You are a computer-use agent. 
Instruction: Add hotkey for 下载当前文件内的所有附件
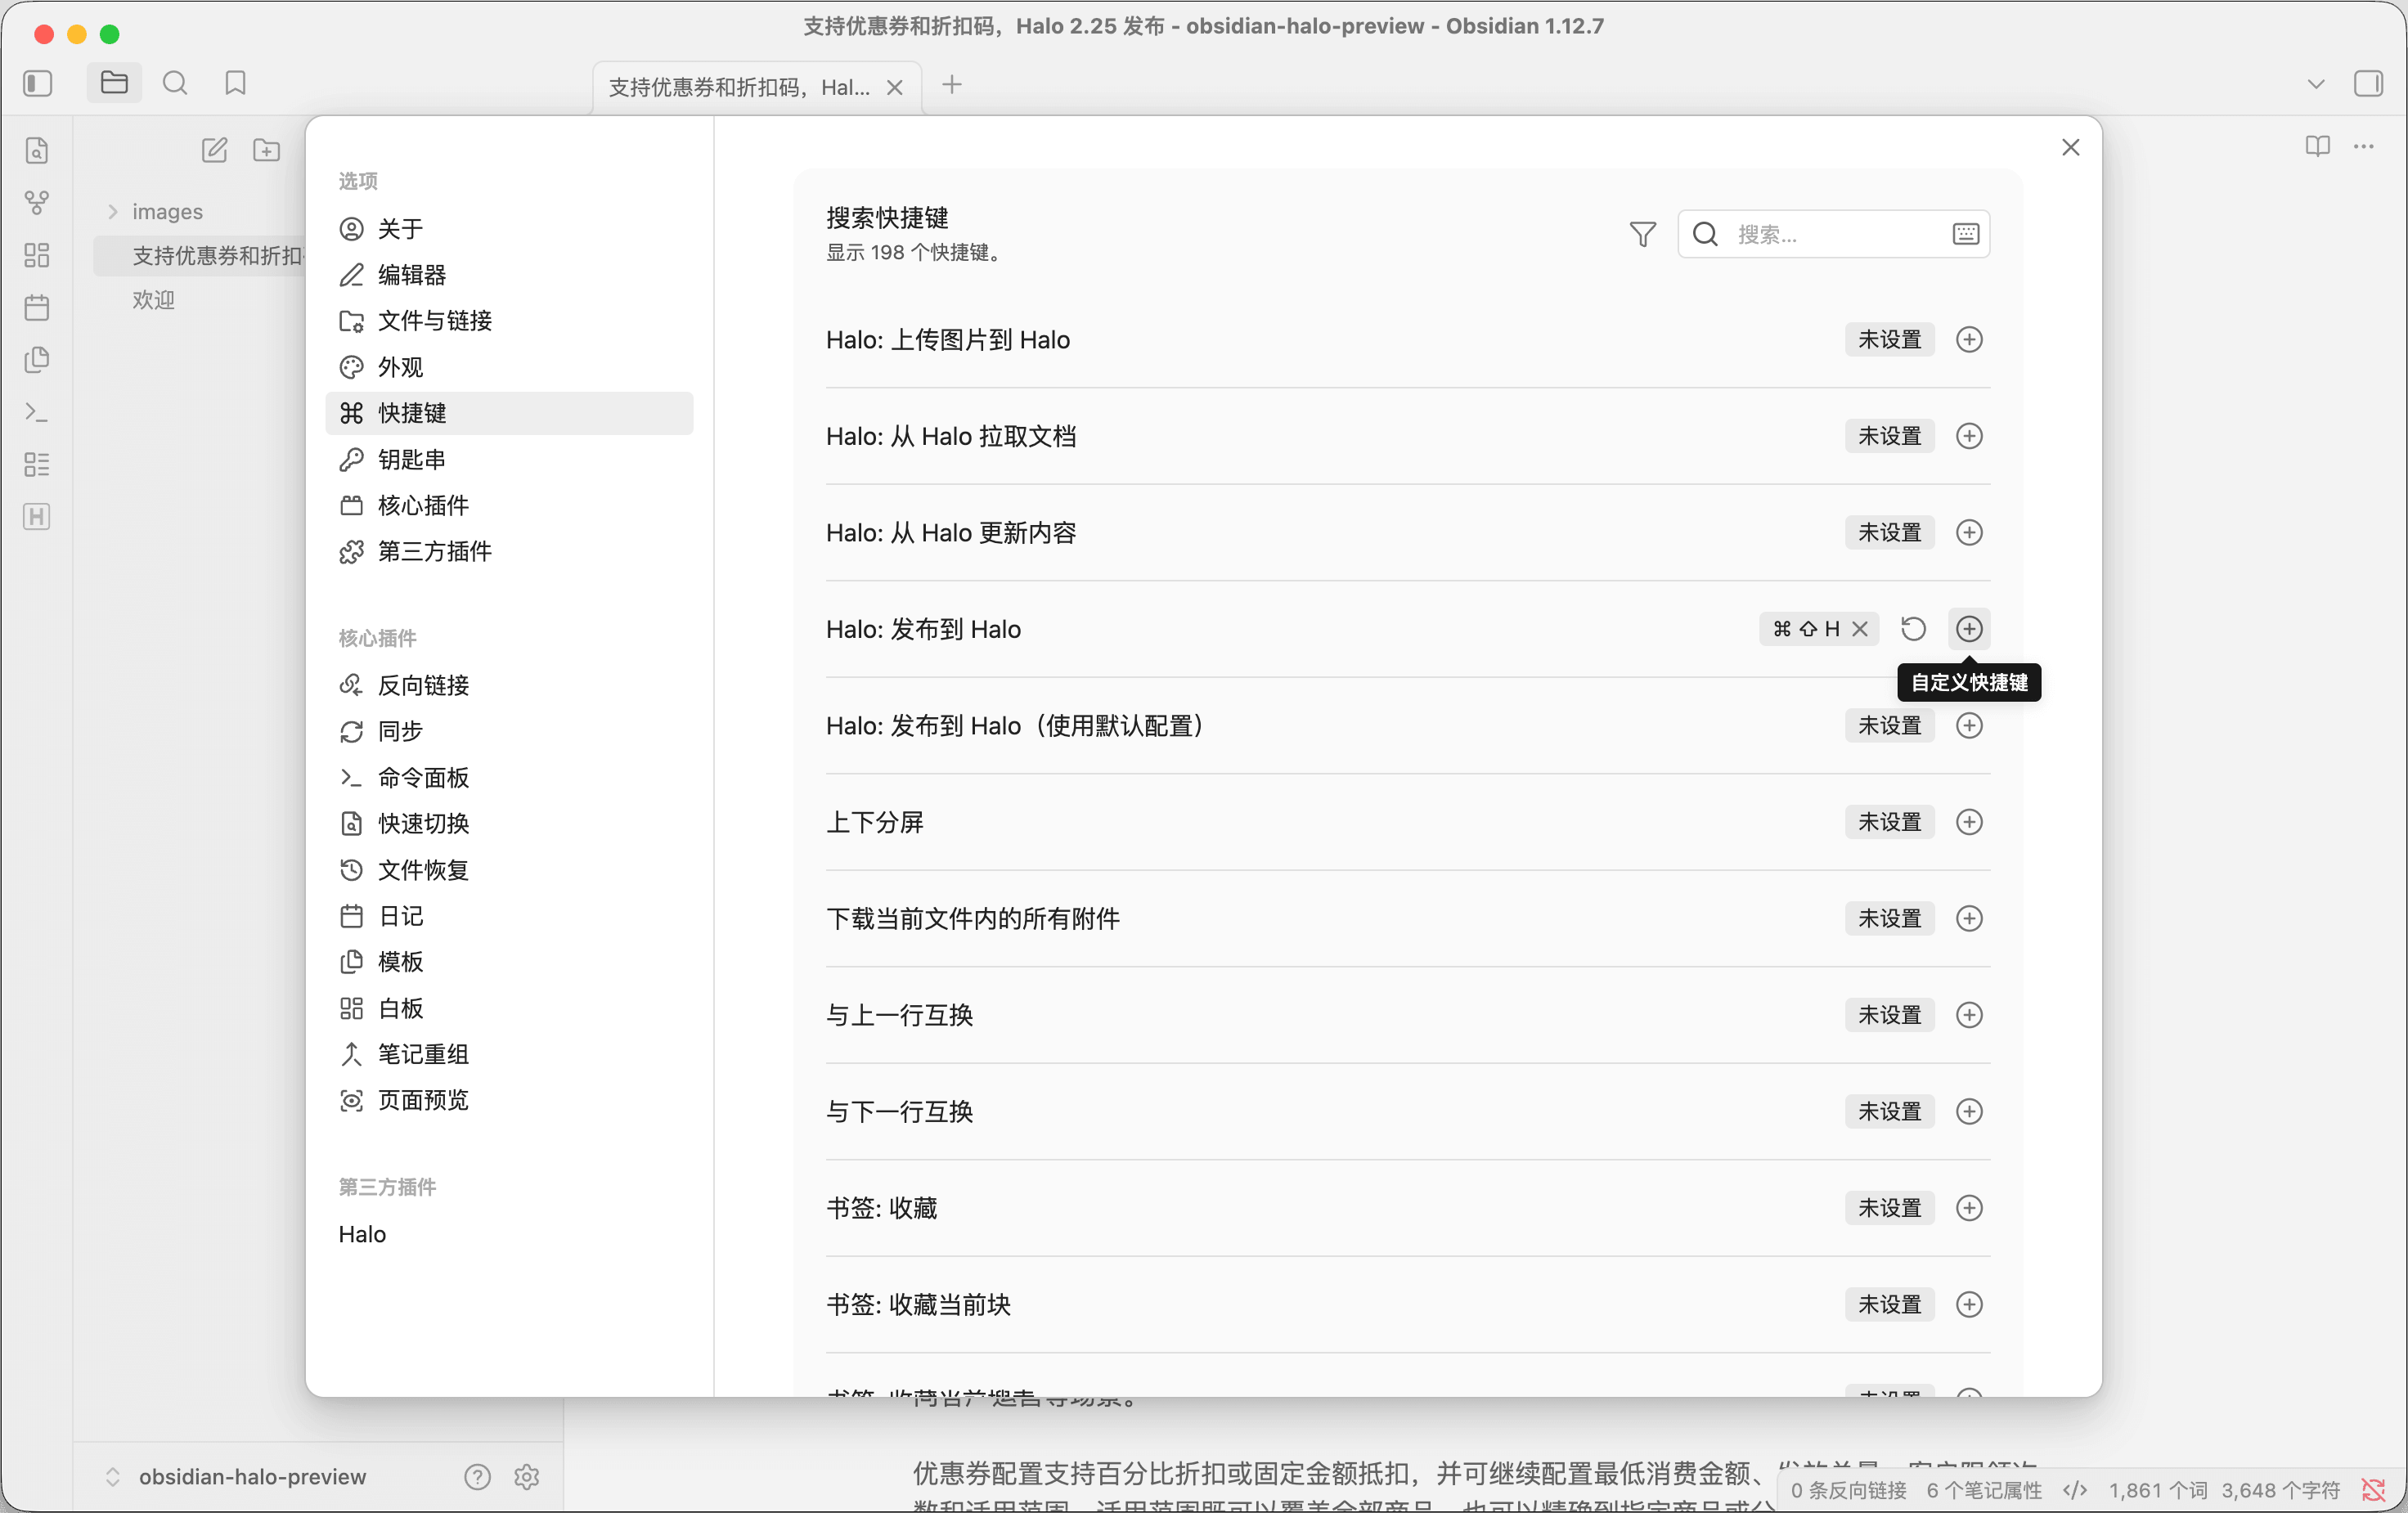click(1969, 919)
